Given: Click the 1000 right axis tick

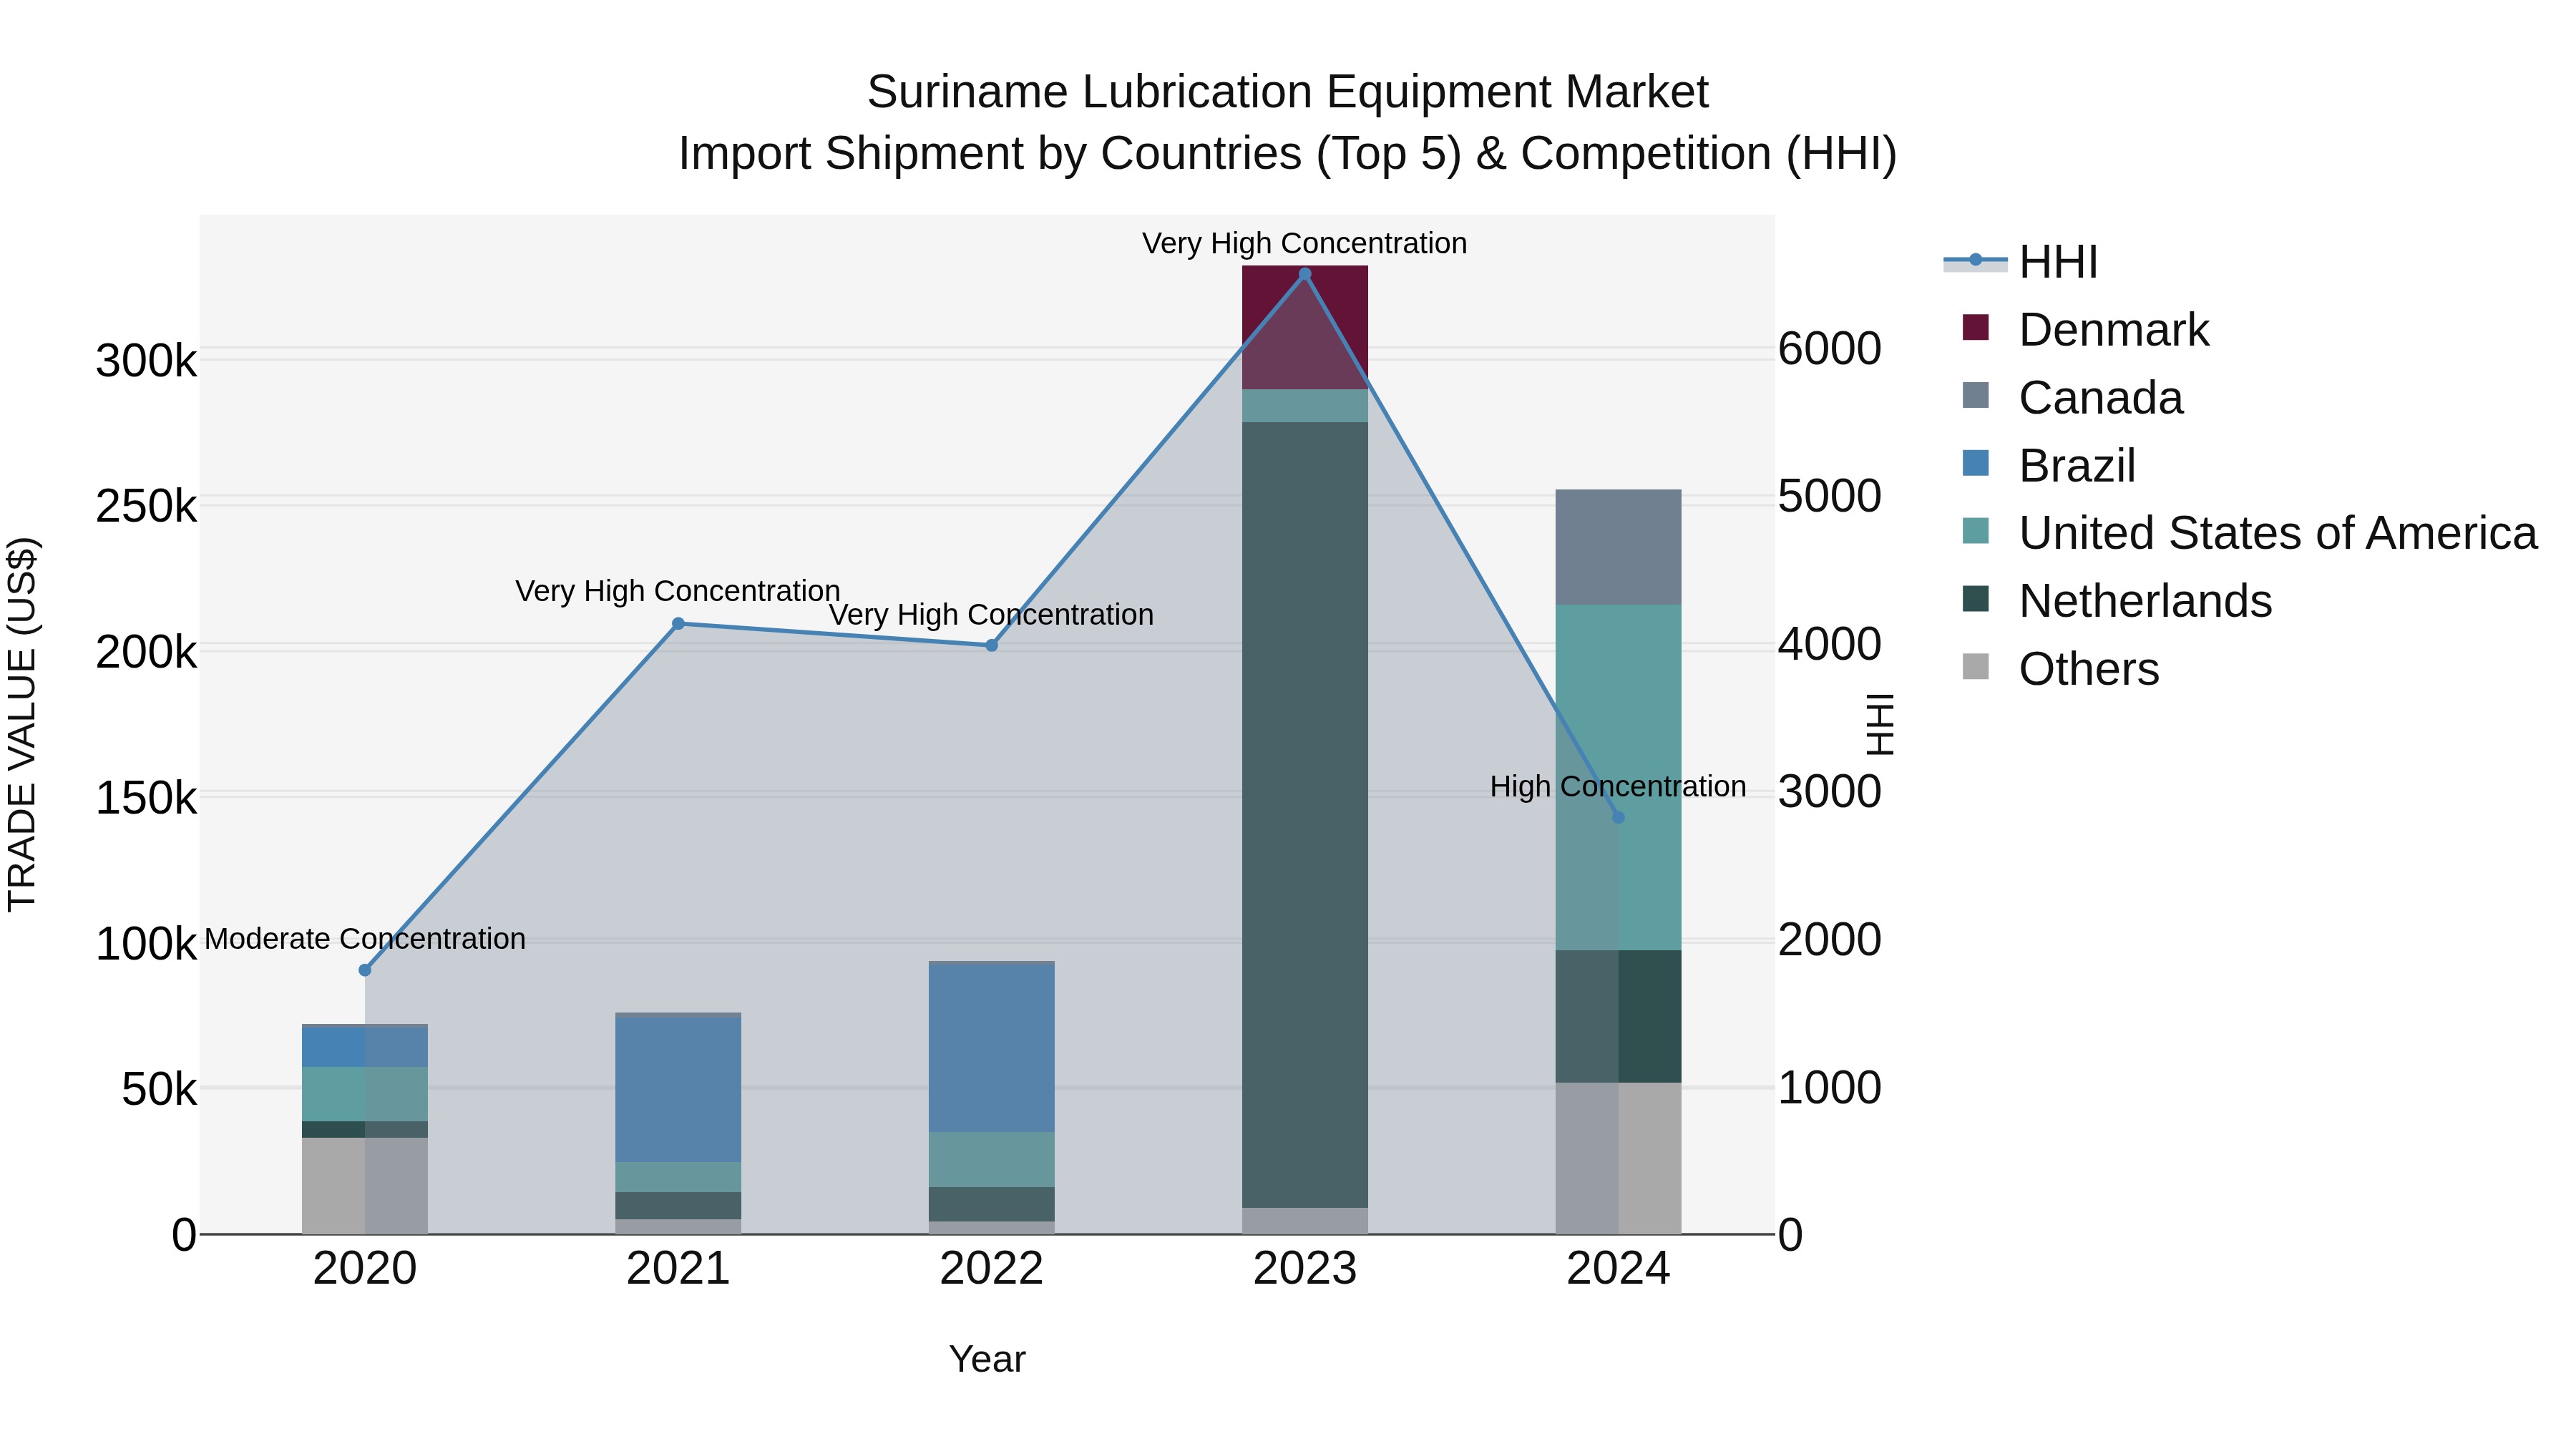Looking at the screenshot, I should (x=1830, y=1088).
